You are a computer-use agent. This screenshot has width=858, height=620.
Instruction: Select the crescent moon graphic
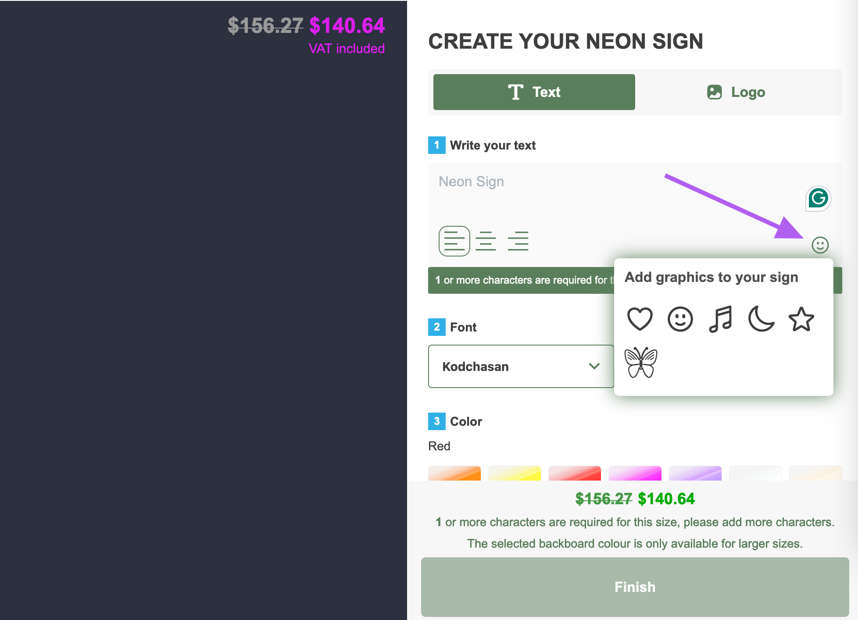coord(761,319)
